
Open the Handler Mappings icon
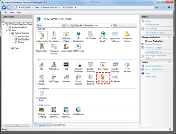115,67
